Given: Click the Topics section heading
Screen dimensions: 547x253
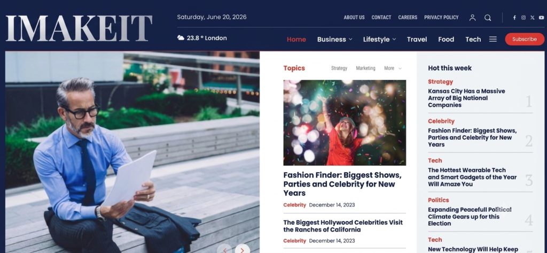Looking at the screenshot, I should [x=294, y=68].
